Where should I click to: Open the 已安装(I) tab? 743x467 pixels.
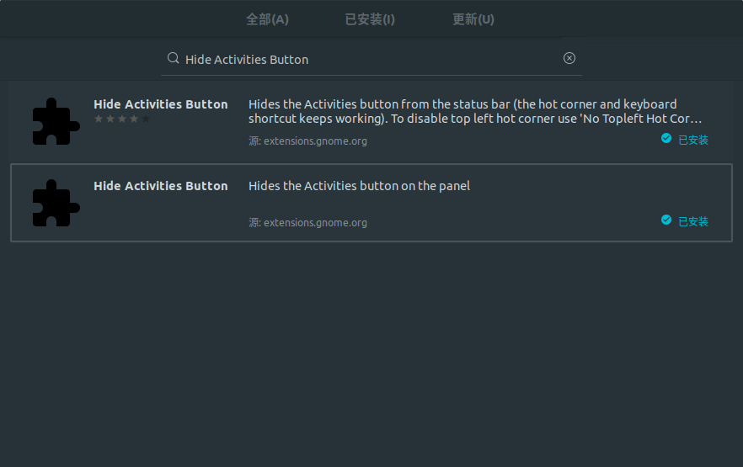click(x=370, y=19)
